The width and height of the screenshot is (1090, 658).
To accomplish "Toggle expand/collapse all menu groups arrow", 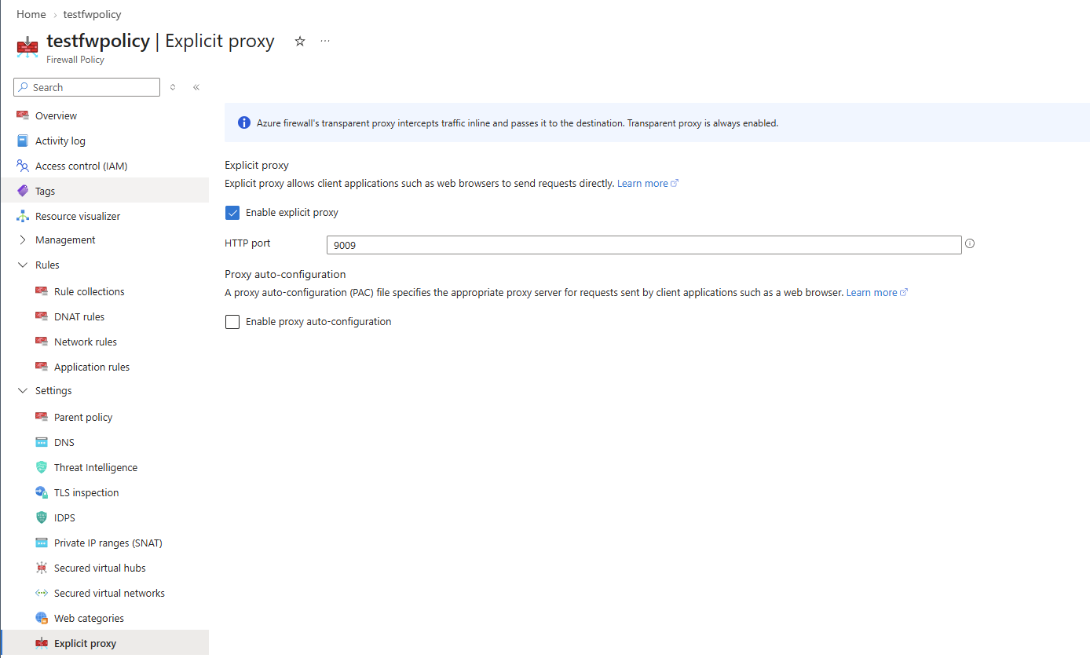I will (x=173, y=87).
